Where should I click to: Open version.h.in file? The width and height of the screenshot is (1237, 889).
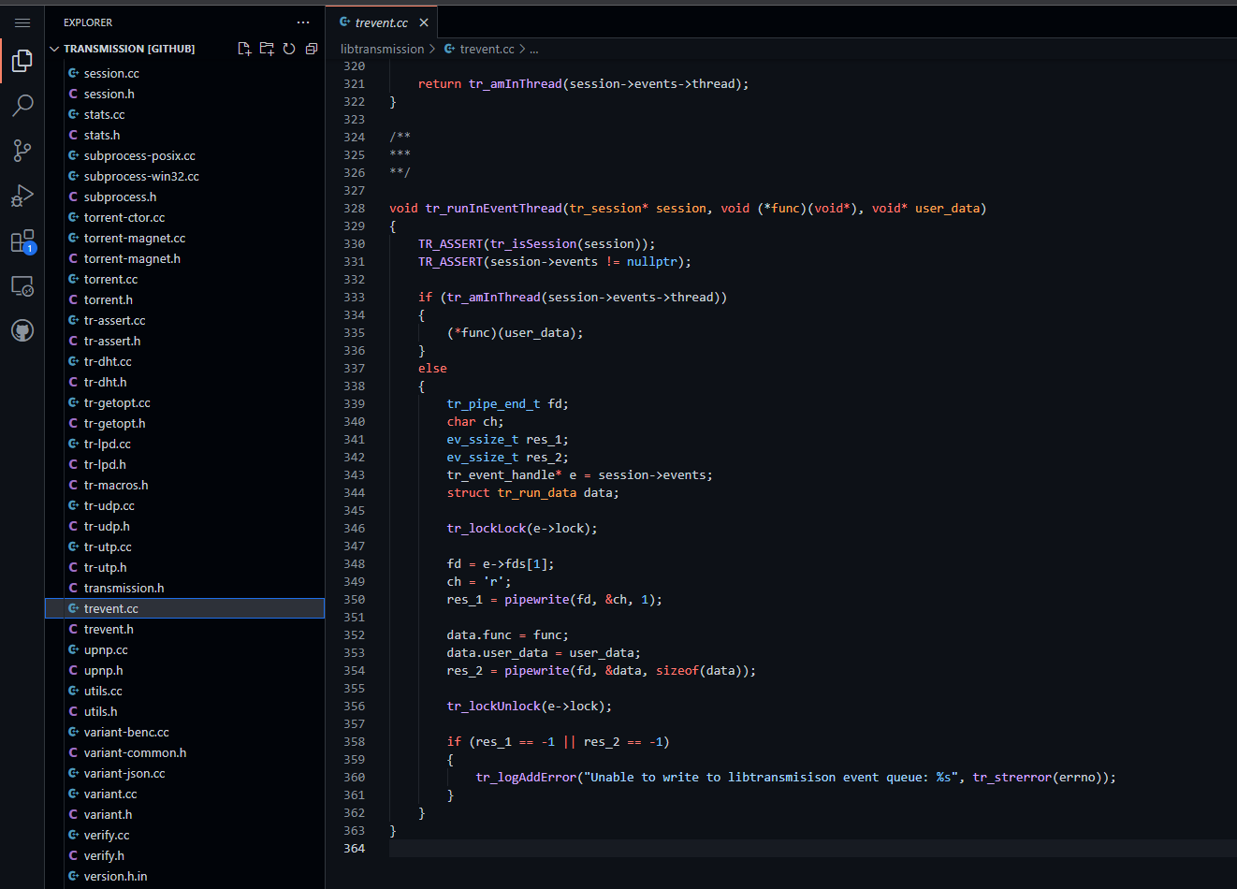185,876
